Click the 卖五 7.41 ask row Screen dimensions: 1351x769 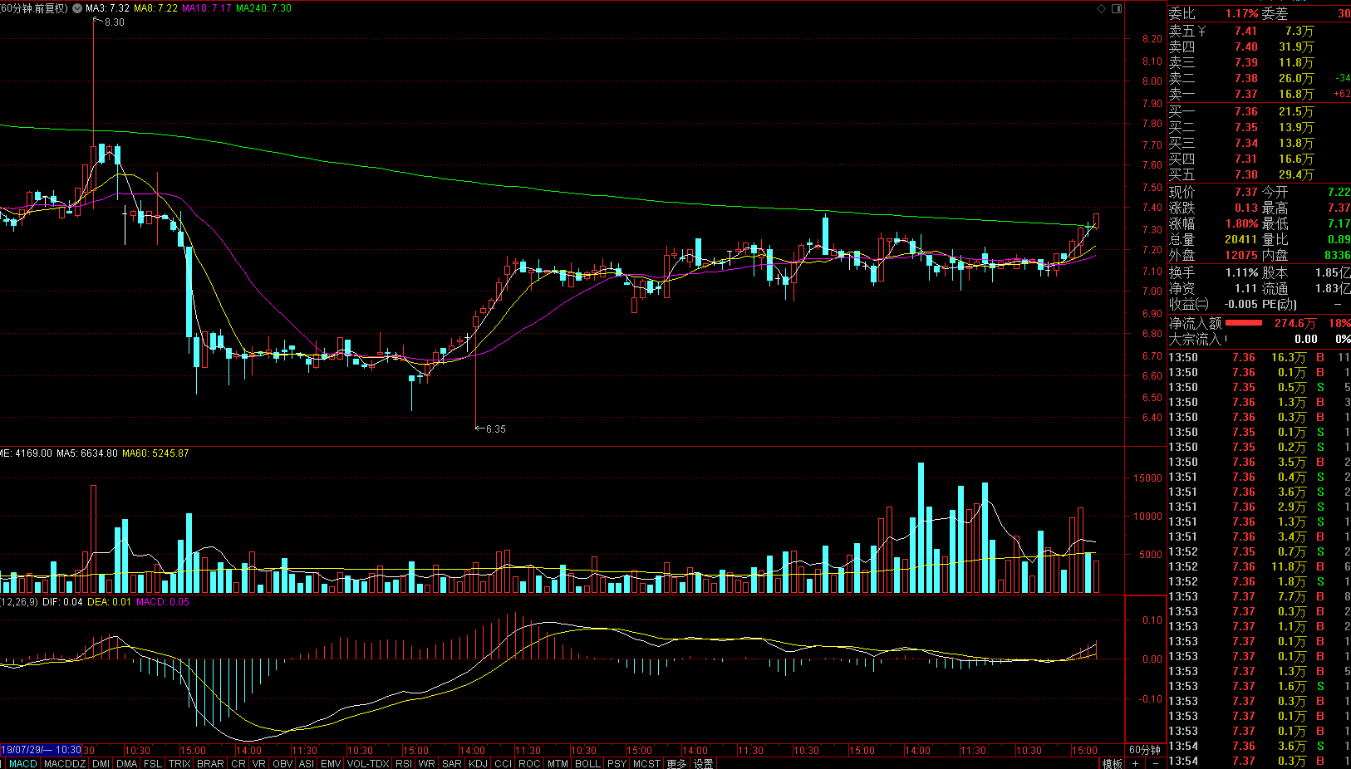pos(1259,31)
